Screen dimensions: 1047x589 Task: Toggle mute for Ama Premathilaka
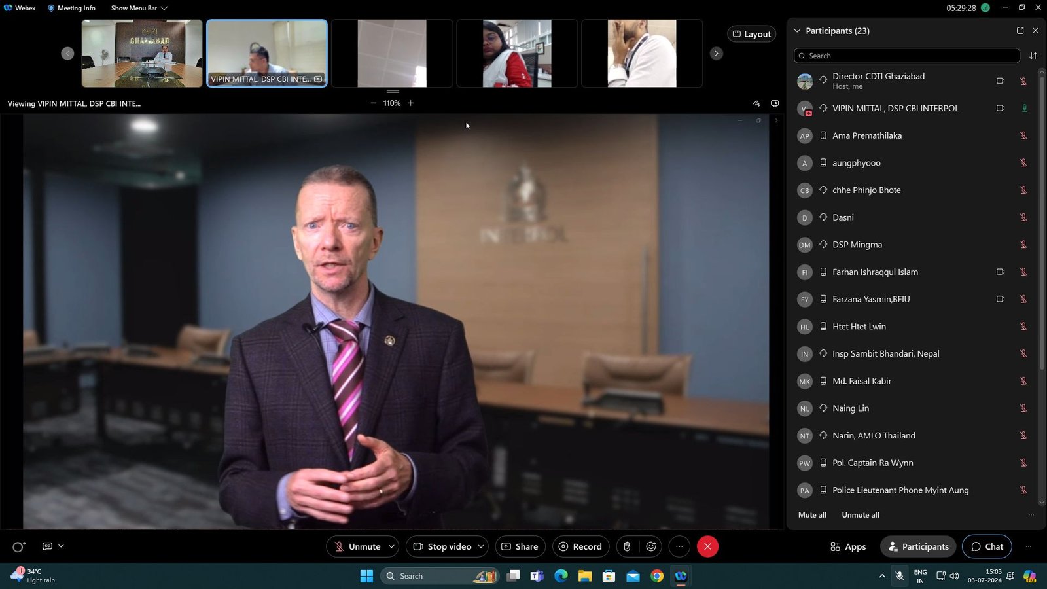1023,135
